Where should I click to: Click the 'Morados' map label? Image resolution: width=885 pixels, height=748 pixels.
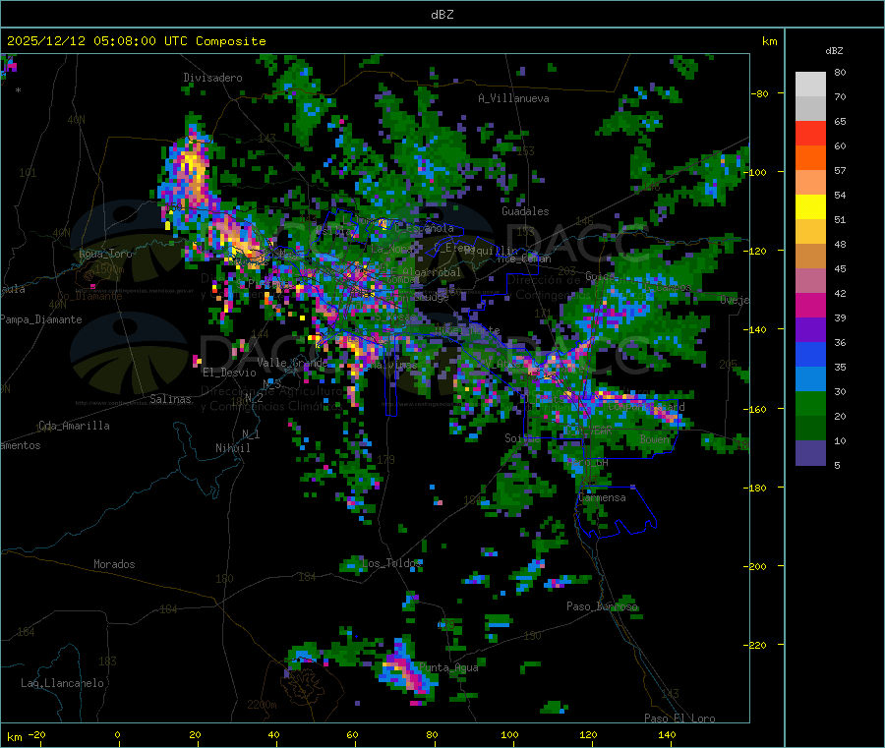point(114,564)
